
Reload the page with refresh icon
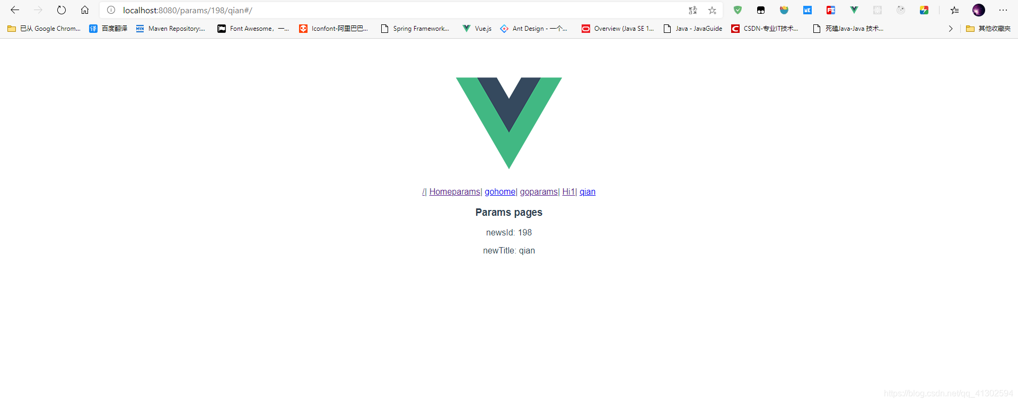62,10
